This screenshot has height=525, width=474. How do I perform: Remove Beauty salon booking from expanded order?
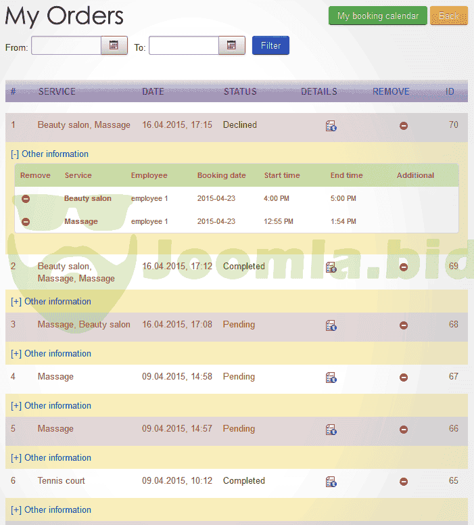click(x=26, y=199)
